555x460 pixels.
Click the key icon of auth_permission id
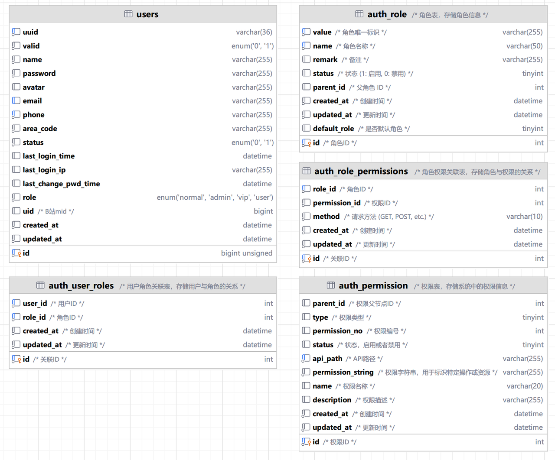(x=306, y=442)
